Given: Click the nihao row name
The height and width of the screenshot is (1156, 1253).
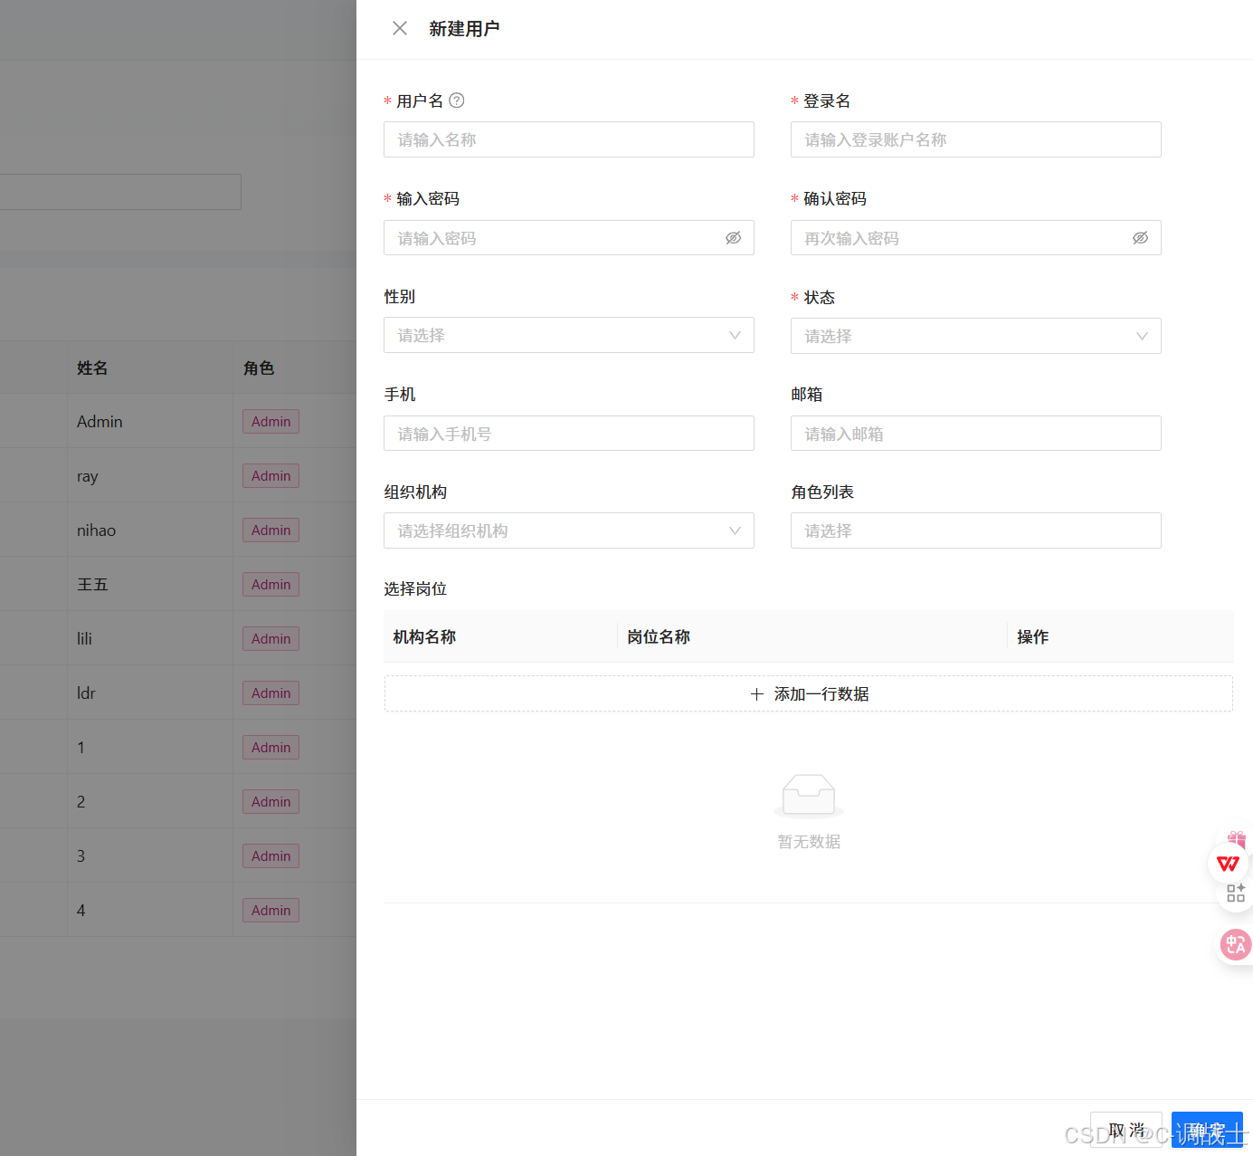Looking at the screenshot, I should click(x=96, y=530).
